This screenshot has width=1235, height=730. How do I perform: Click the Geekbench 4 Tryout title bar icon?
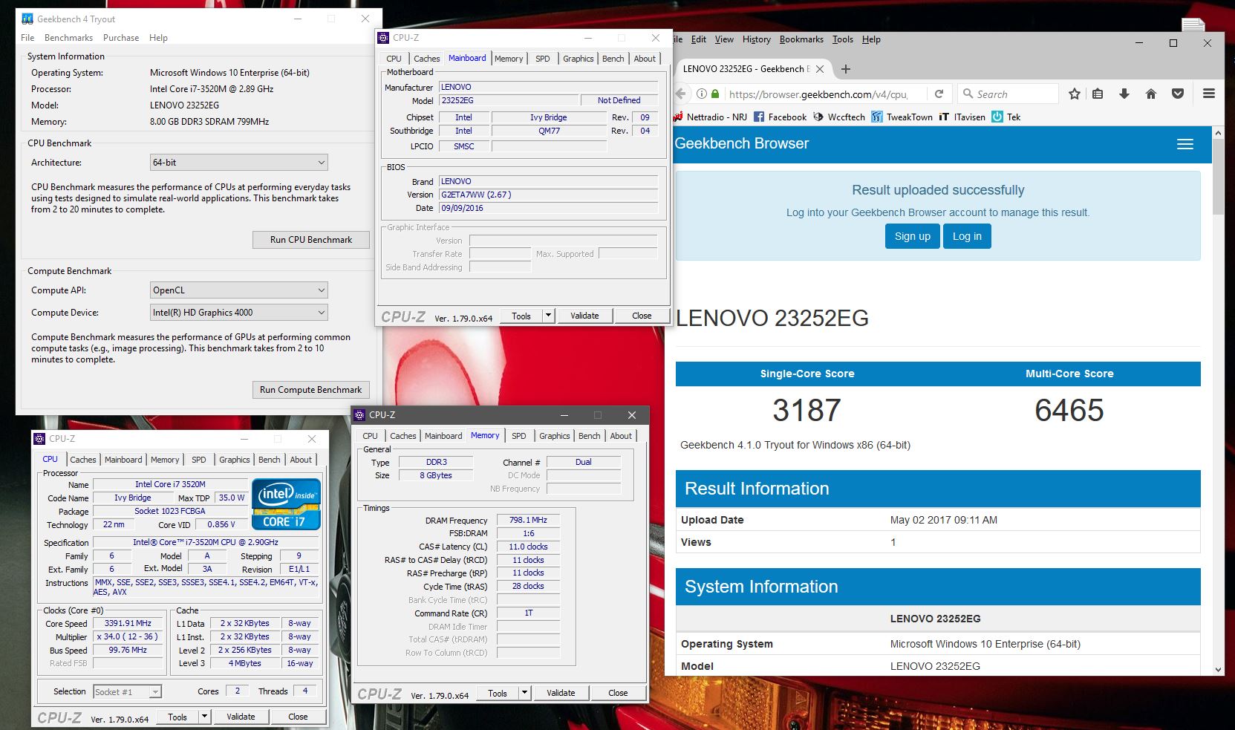(x=27, y=19)
